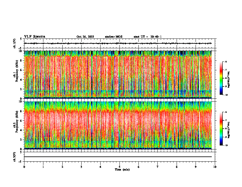Click the ch.2 frequency tick label "6"

point(21,121)
